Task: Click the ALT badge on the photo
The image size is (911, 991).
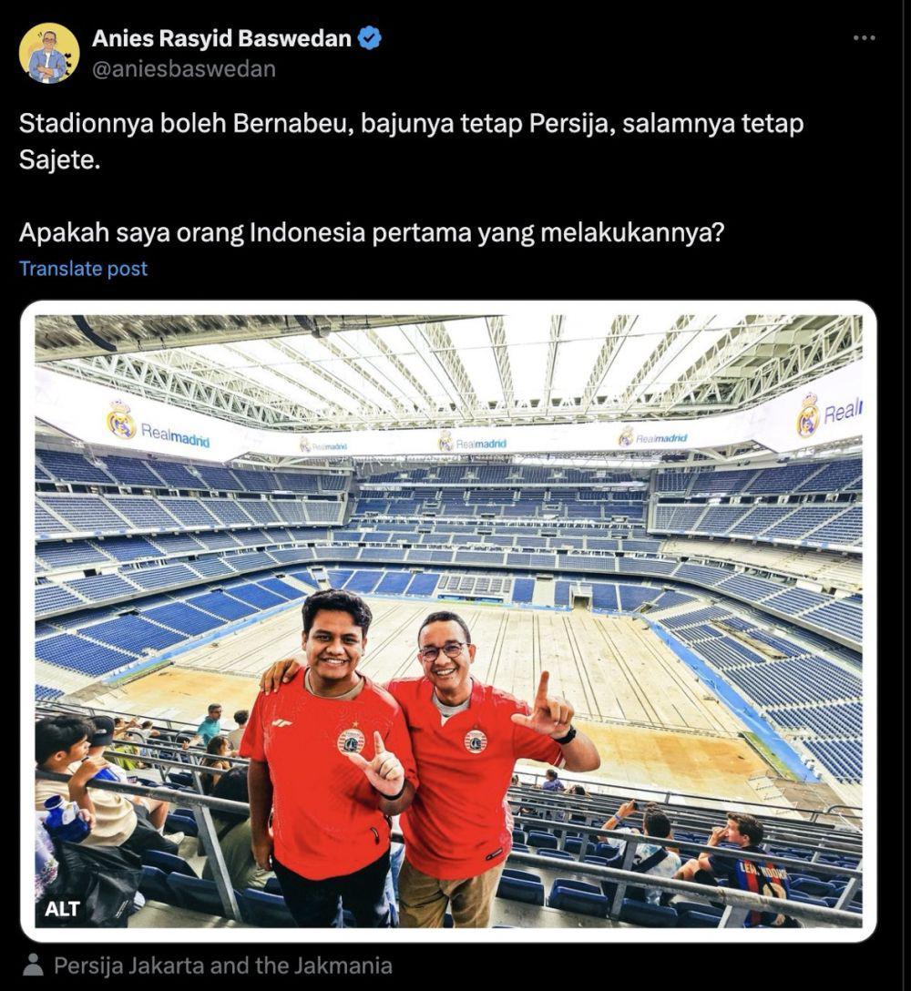Action: (62, 909)
